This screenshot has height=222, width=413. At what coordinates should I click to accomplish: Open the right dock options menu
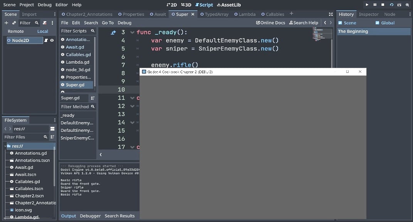[410, 14]
